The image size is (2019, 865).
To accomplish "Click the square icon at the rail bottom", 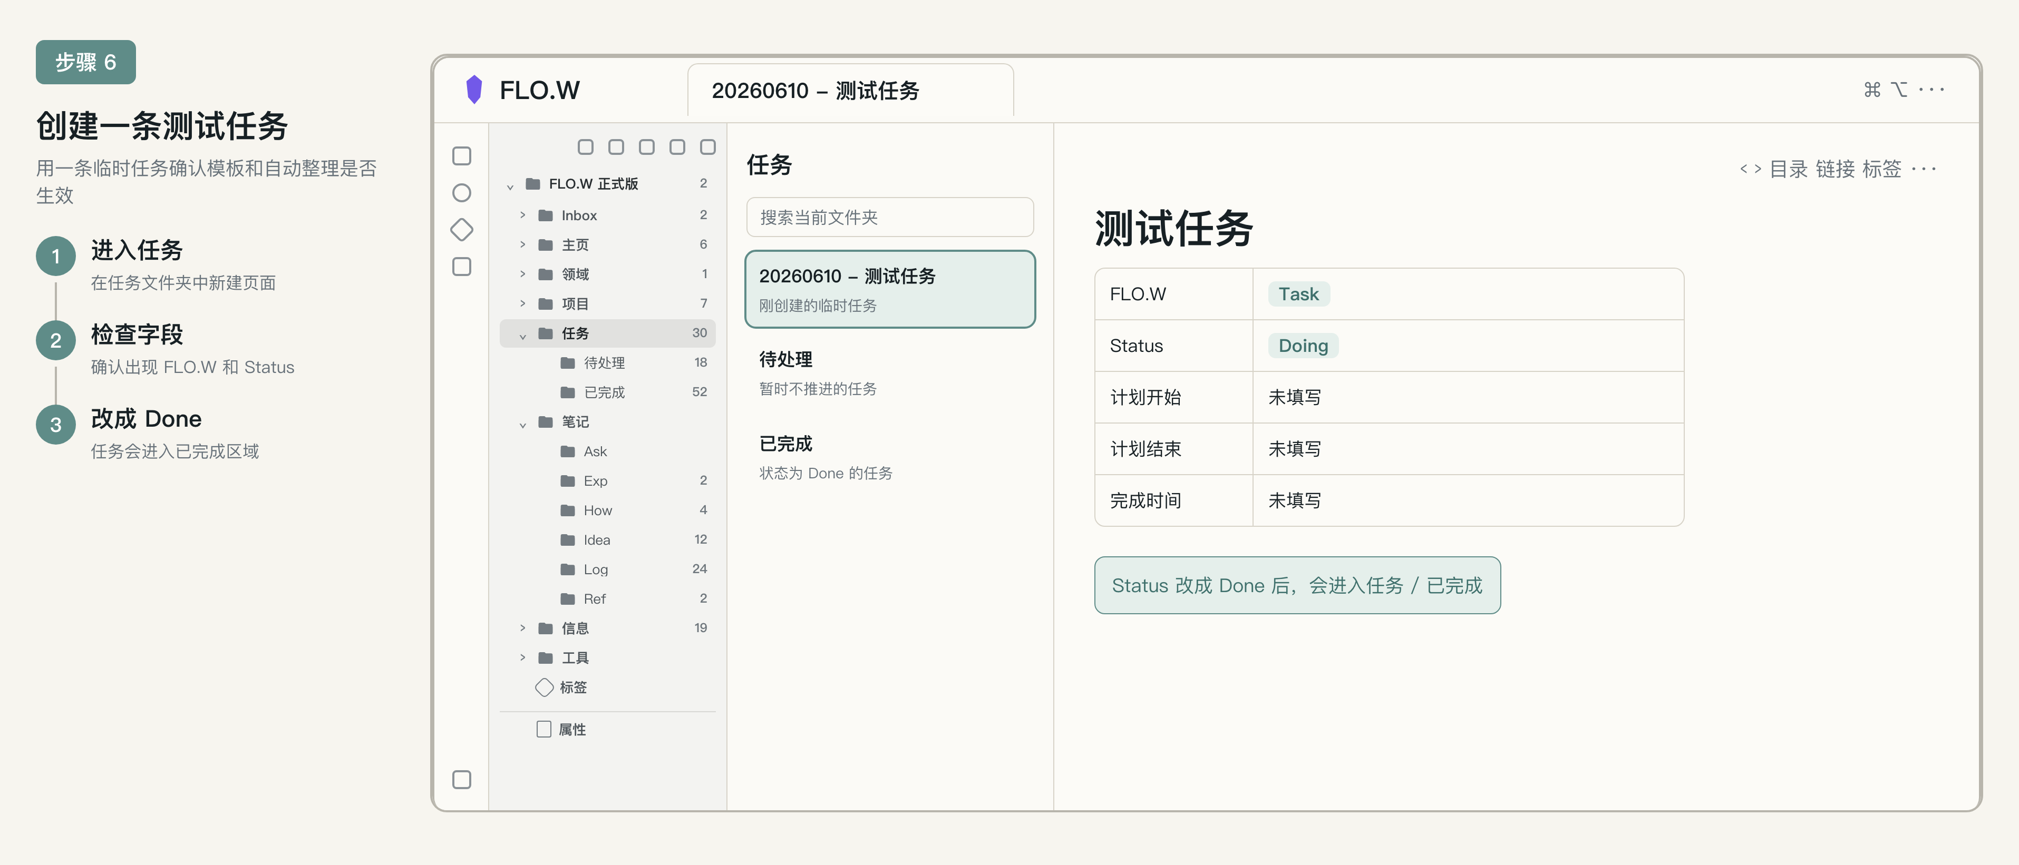I will [462, 779].
